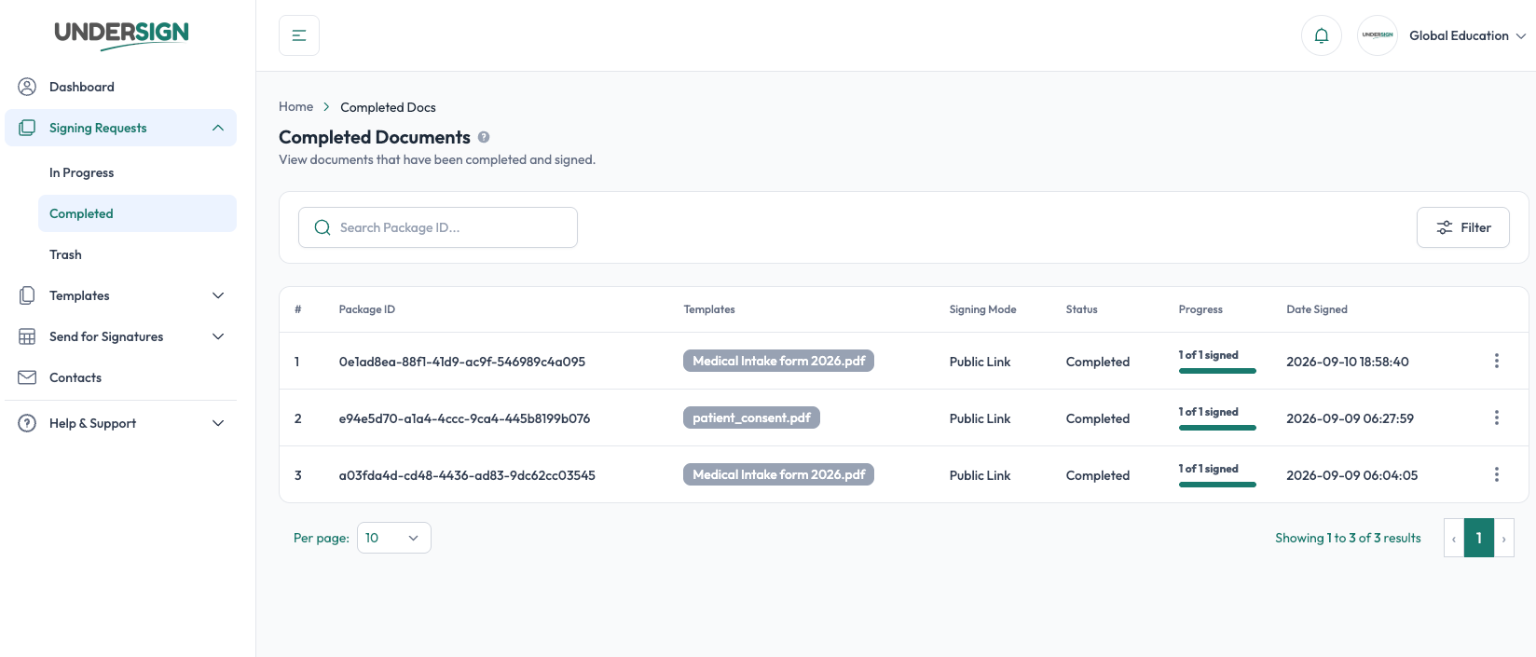Click the Progress column header
1536x657 pixels.
1200,309
